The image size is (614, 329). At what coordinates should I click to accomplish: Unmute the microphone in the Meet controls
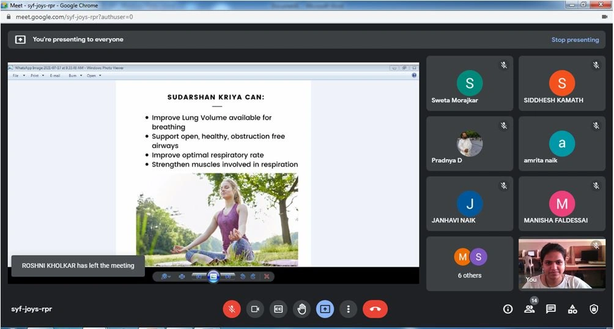pos(232,309)
